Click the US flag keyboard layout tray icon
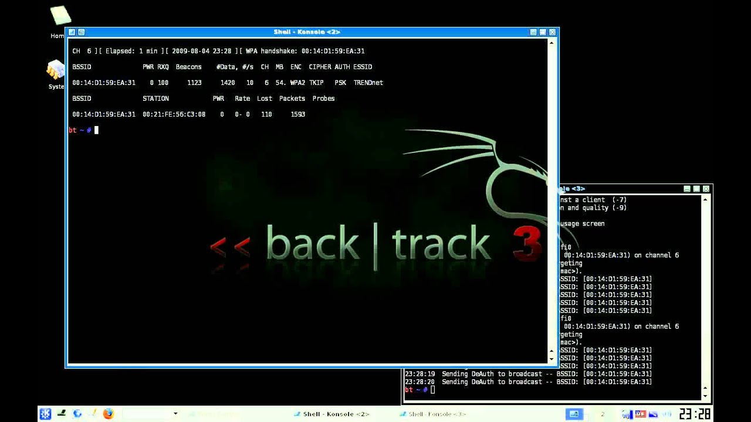This screenshot has height=422, width=751. click(x=641, y=414)
